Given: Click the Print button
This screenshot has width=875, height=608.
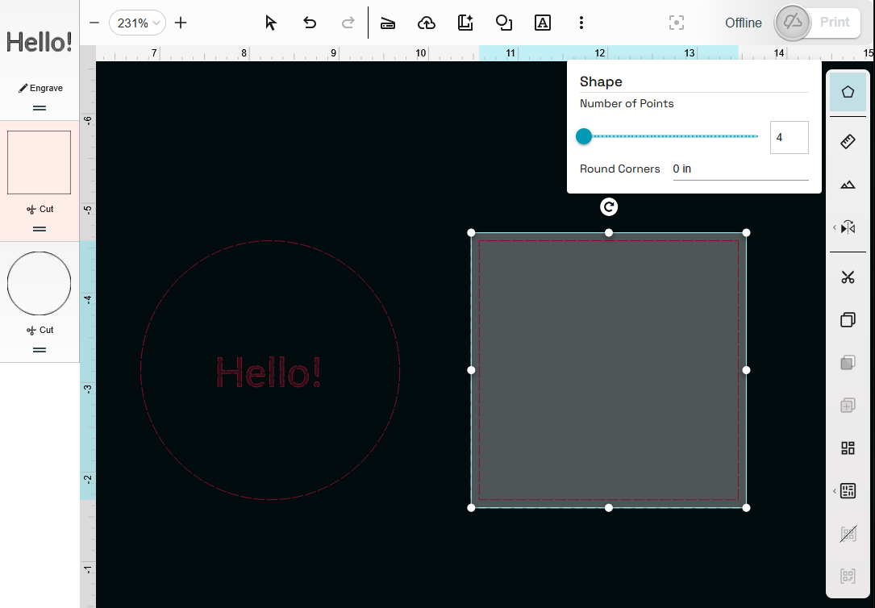Looking at the screenshot, I should point(835,23).
